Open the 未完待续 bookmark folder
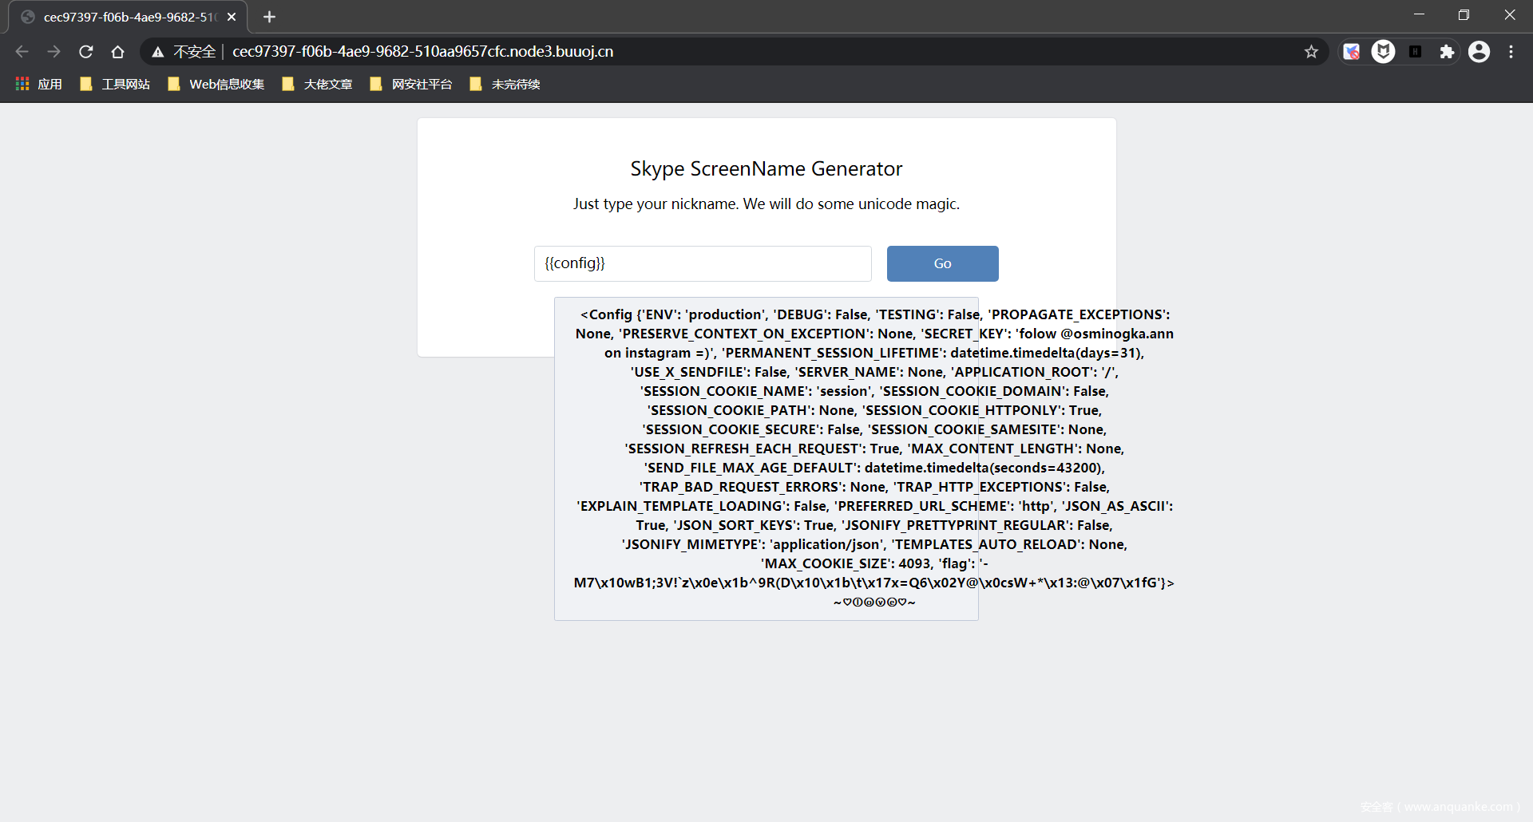Viewport: 1533px width, 822px height. [505, 84]
